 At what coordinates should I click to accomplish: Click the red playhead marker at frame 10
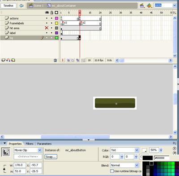(80, 13)
